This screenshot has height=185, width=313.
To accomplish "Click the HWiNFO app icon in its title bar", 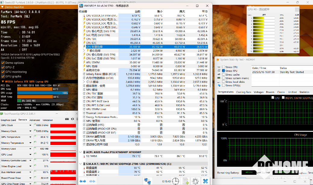I will pos(81,6).
